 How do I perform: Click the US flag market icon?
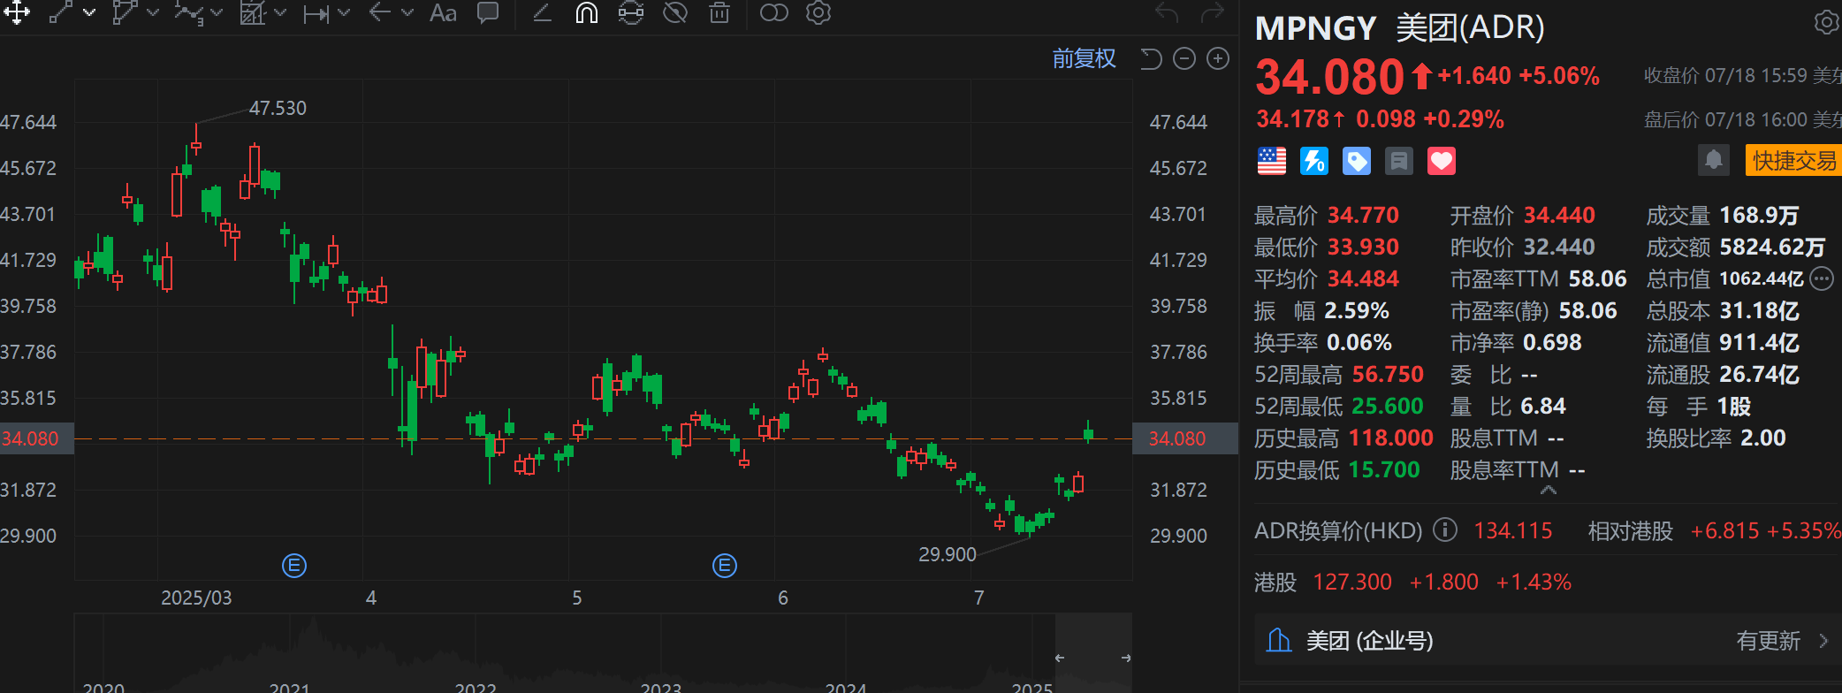pos(1272,161)
